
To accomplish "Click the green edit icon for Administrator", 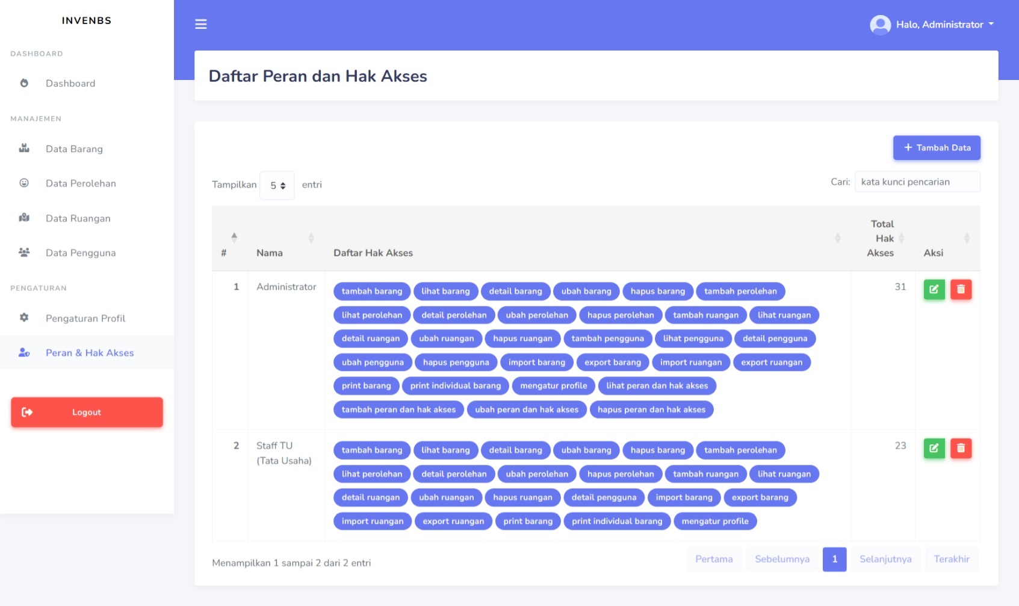I will coord(934,289).
